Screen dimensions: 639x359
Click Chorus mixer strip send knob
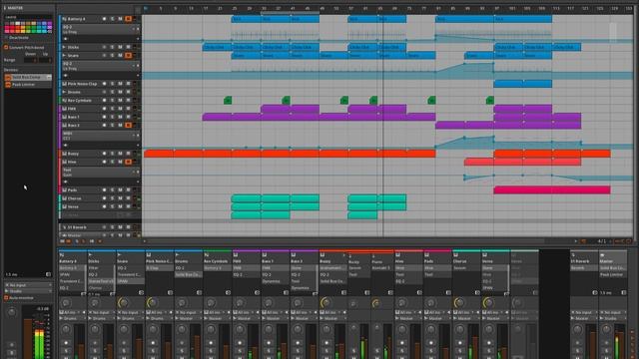point(459,302)
